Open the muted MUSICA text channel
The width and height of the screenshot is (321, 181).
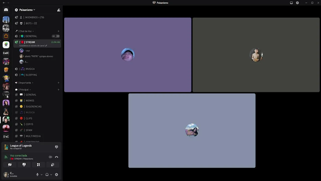point(37,112)
